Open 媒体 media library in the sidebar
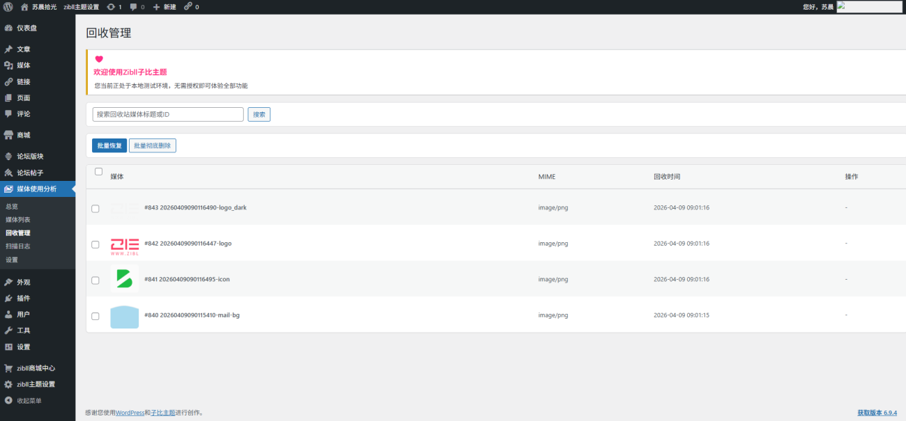This screenshot has width=906, height=421. click(x=23, y=65)
